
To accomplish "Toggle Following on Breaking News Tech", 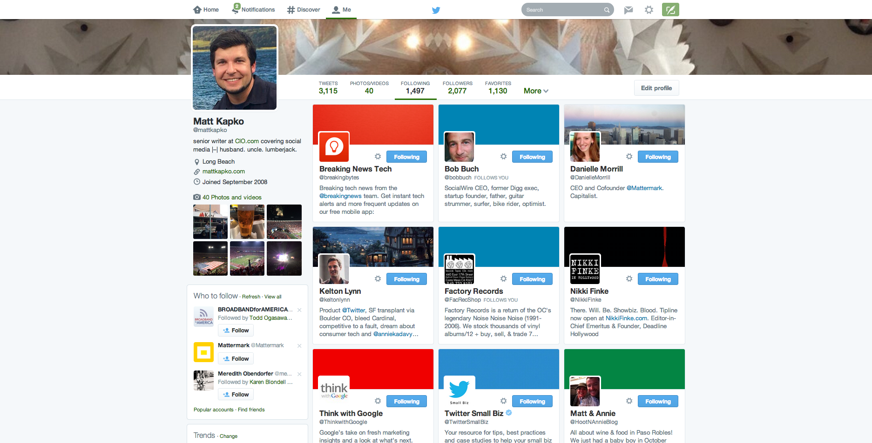I will 406,157.
